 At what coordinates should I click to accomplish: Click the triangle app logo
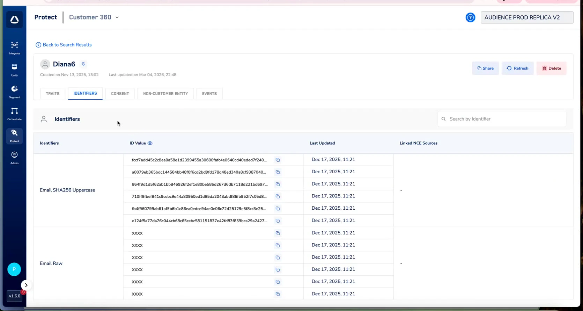tap(14, 20)
